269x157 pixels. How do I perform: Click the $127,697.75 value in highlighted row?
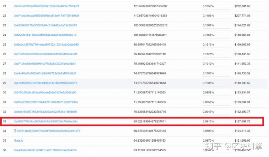coord(242,122)
